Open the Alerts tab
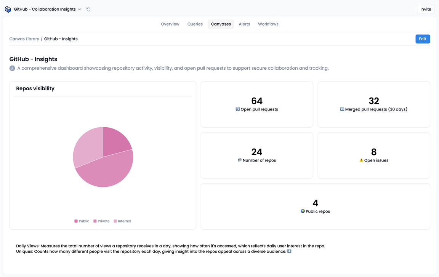Image resolution: width=439 pixels, height=277 pixels. [x=244, y=24]
